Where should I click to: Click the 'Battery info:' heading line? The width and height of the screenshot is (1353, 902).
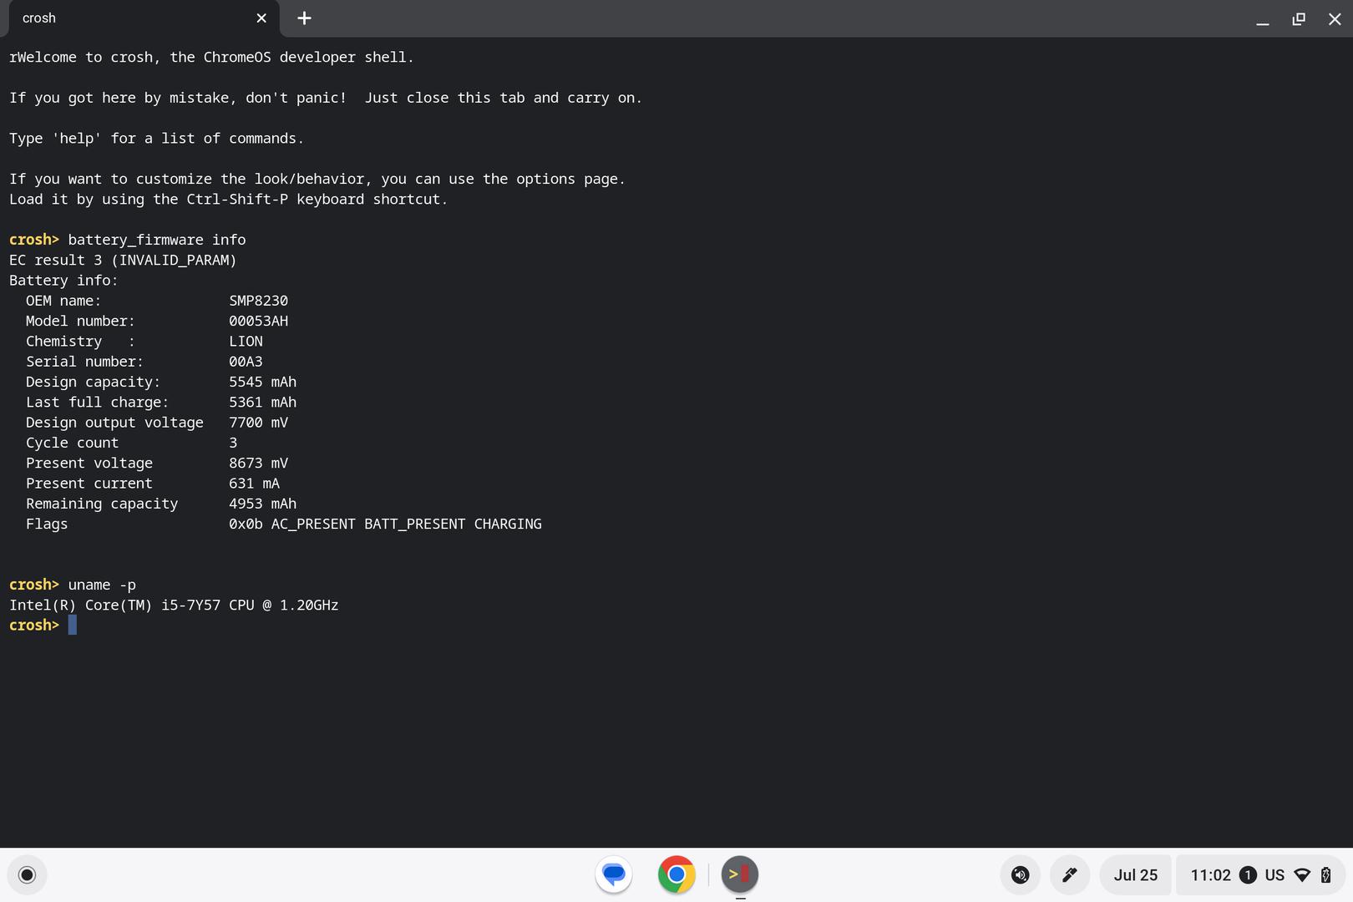(63, 280)
